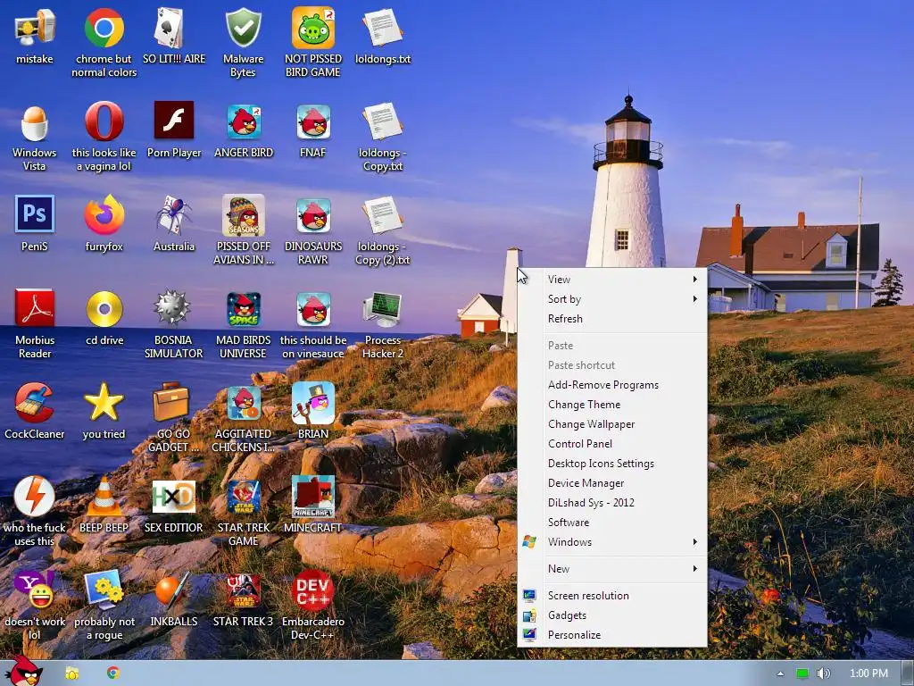Click 'this should be on vinesauce' icon
The height and width of the screenshot is (686, 914).
[313, 310]
